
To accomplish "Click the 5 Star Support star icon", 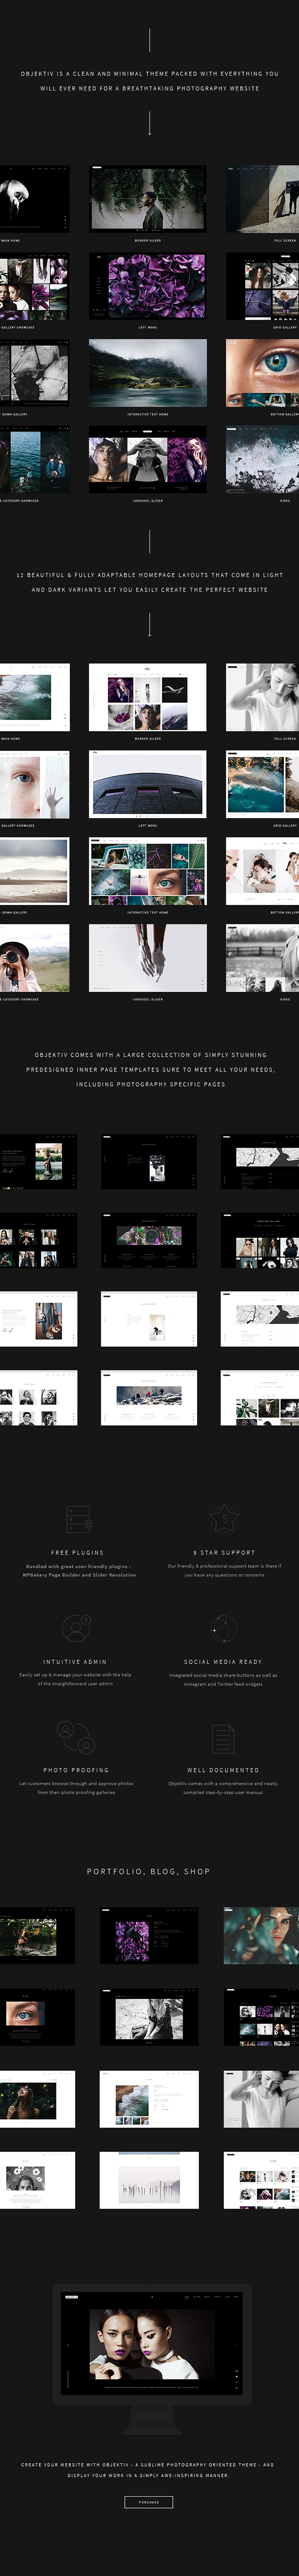I will (223, 1518).
